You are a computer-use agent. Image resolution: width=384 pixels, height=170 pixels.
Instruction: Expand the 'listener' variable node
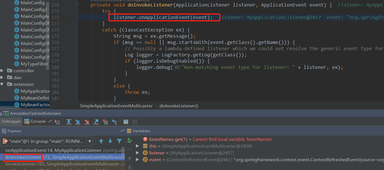click(x=138, y=153)
